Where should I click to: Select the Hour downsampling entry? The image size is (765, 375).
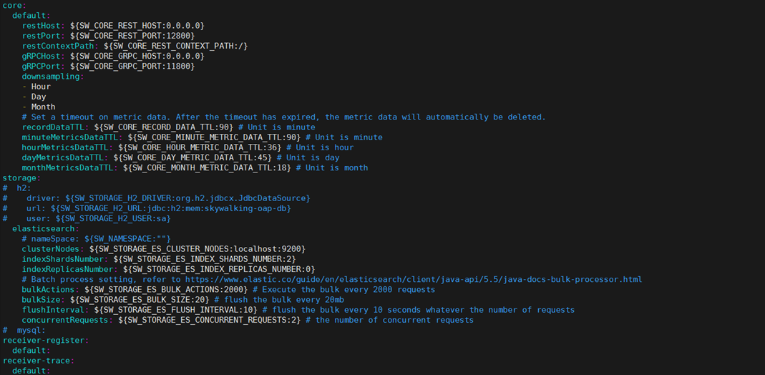tap(41, 87)
